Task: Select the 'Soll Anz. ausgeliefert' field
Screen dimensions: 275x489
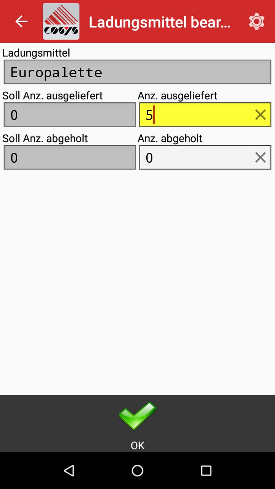Action: [x=70, y=115]
